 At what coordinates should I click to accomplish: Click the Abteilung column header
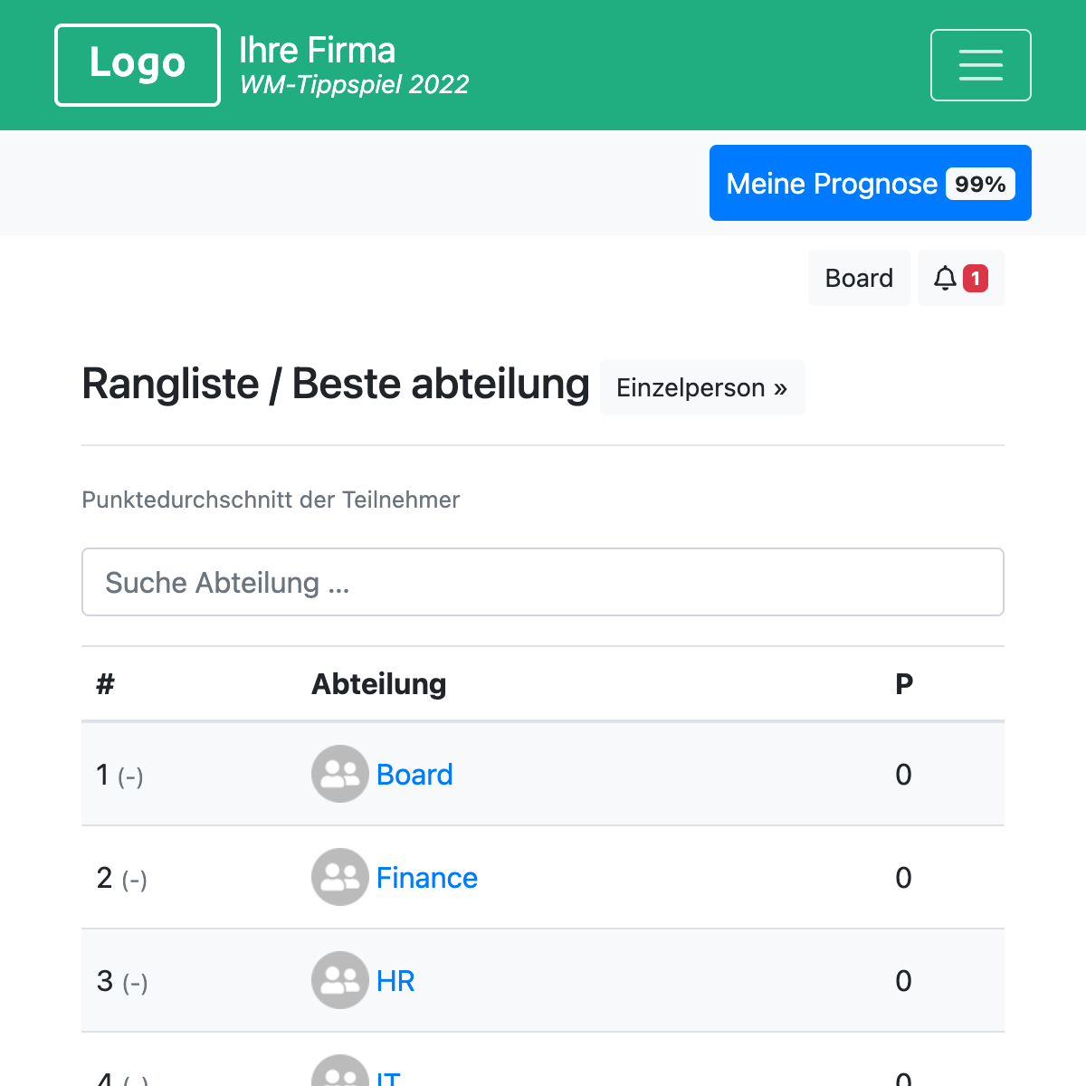point(378,684)
